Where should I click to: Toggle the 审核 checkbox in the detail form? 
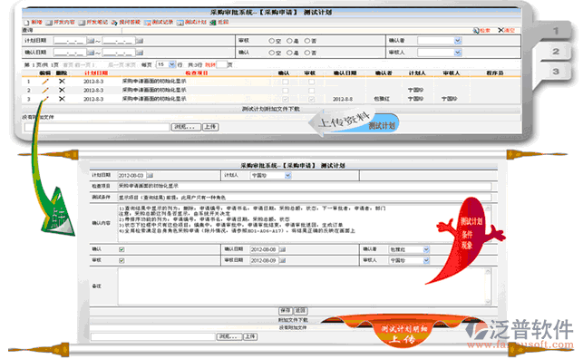pos(121,260)
